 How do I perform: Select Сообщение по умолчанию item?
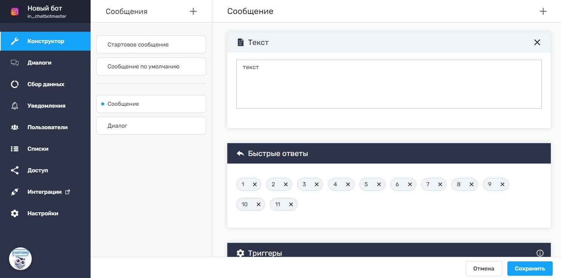(151, 66)
